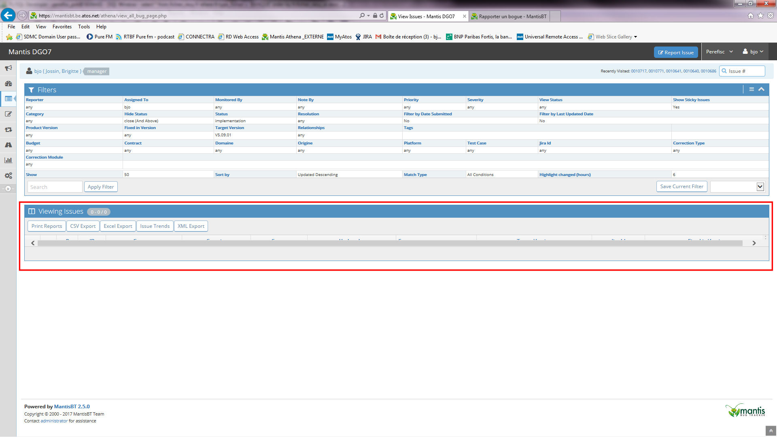Click the CSV Export button
This screenshot has width=777, height=437.
(x=83, y=226)
